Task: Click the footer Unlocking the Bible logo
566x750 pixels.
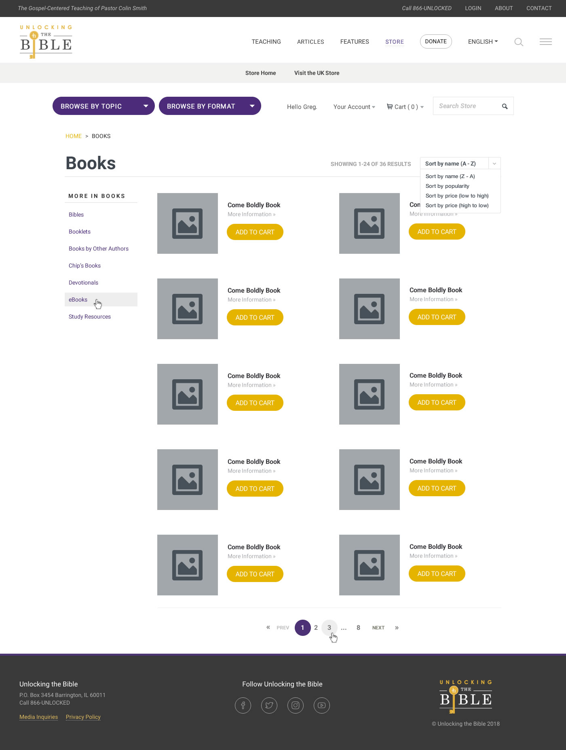Action: (466, 697)
